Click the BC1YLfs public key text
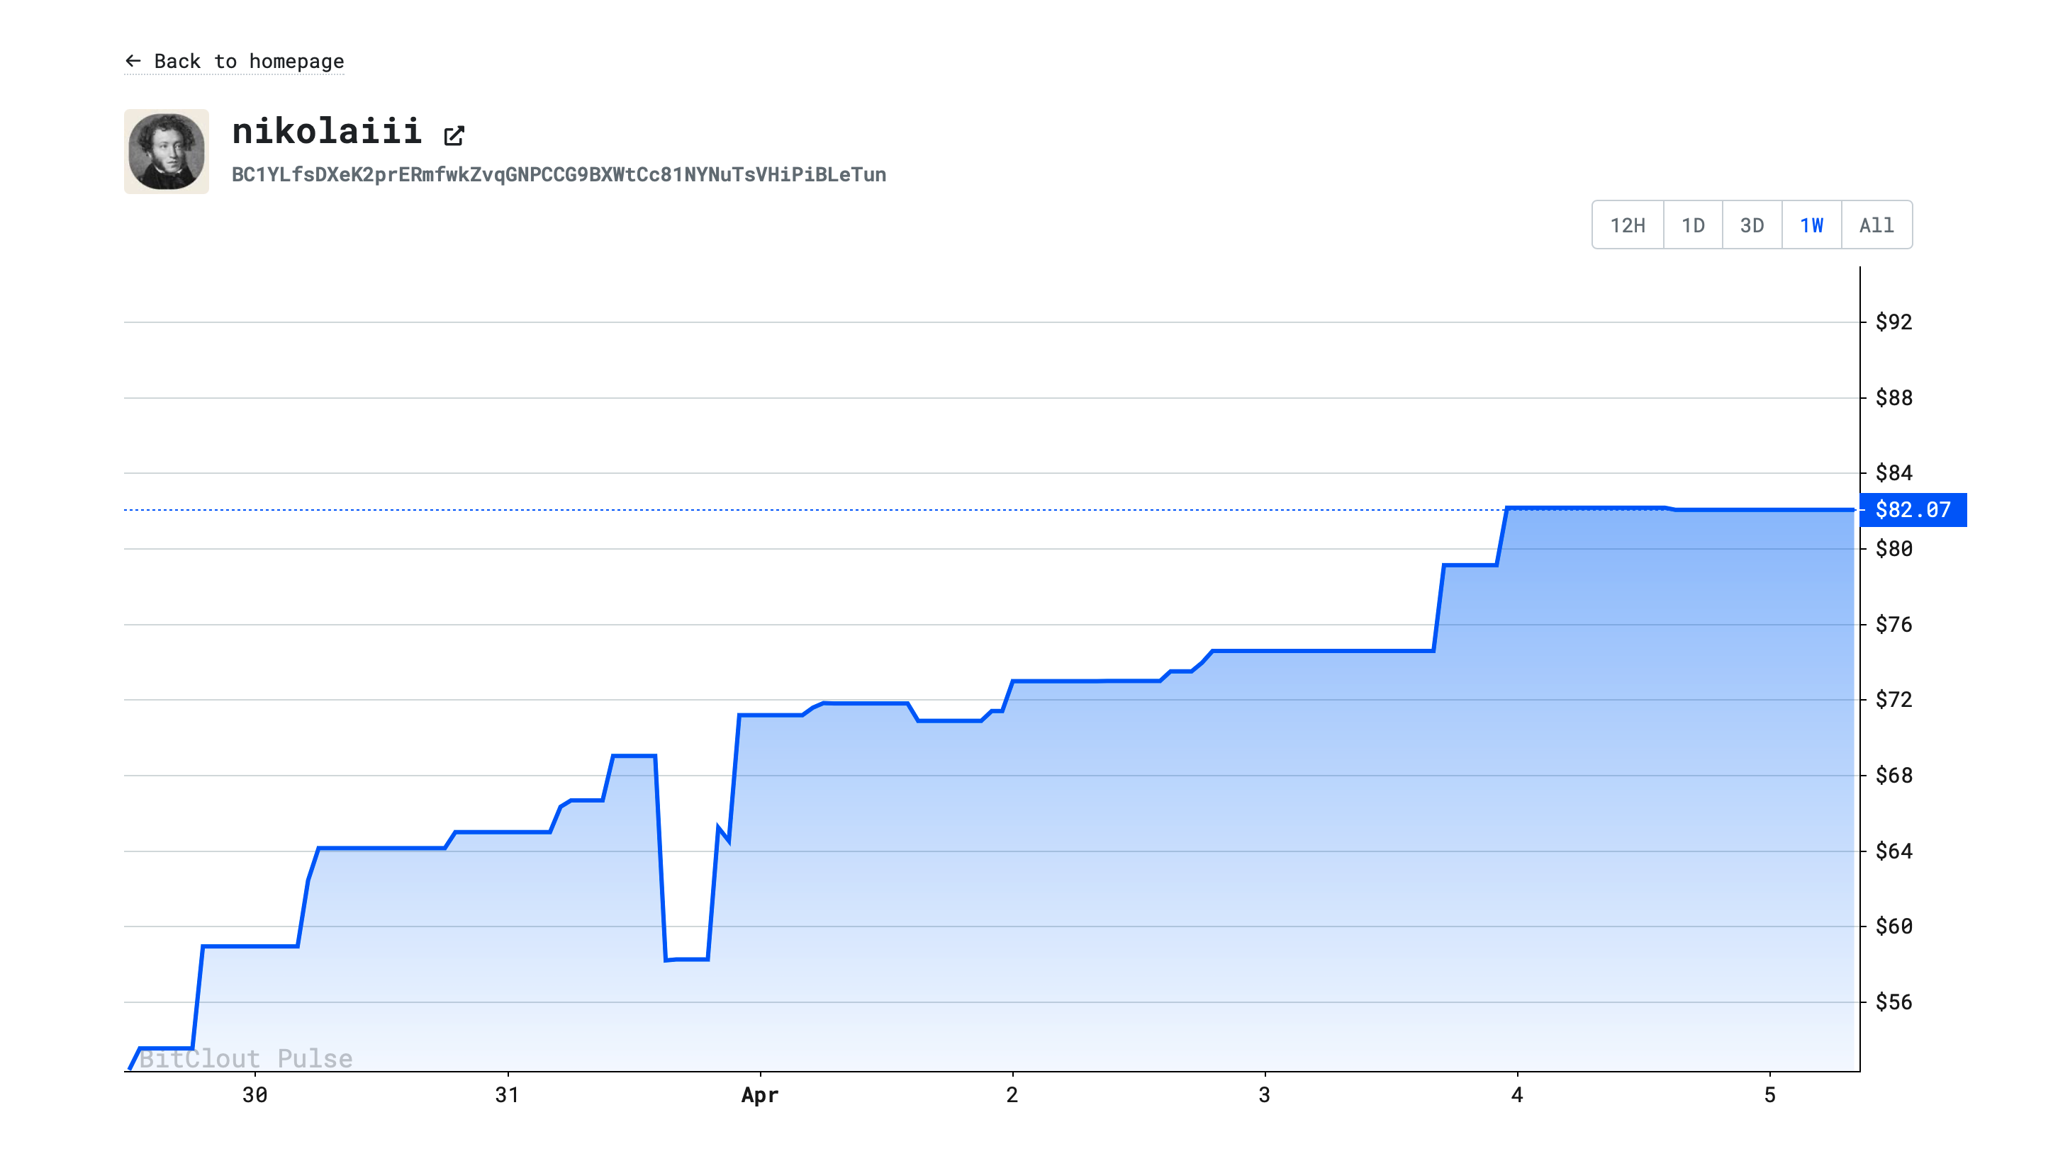This screenshot has height=1156, width=2053. (559, 174)
